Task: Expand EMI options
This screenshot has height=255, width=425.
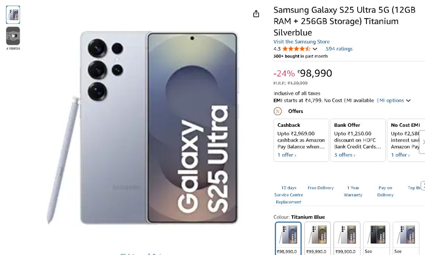Action: 393,101
